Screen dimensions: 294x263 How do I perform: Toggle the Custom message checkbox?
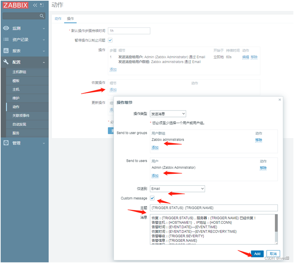152,198
